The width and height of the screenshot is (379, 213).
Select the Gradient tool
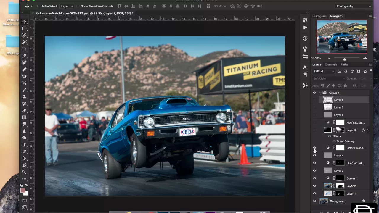(24, 117)
